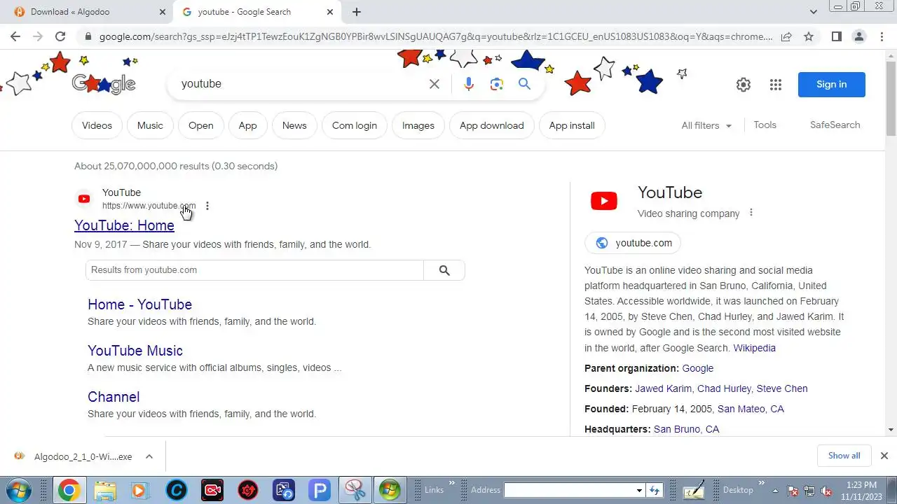This screenshot has width=897, height=504.
Task: Open result options next to youtube.com URL
Action: [207, 206]
